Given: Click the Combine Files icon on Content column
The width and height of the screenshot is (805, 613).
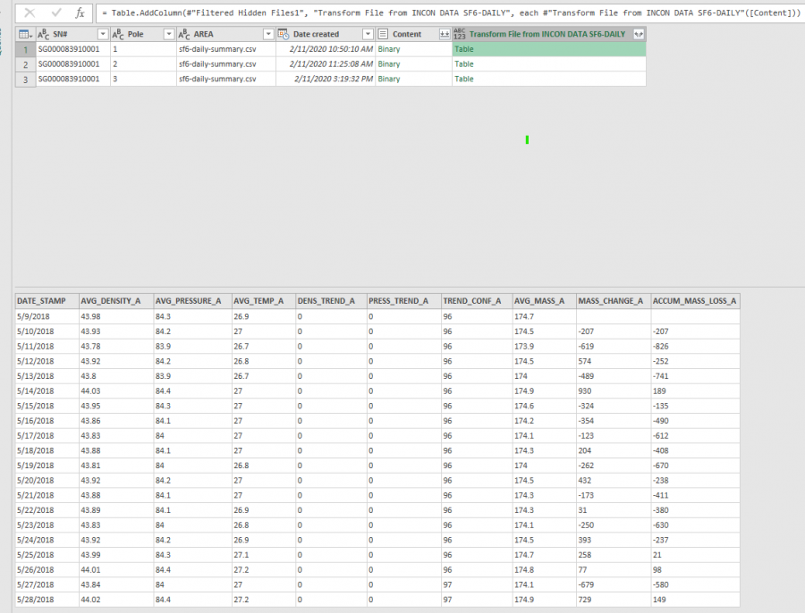Looking at the screenshot, I should click(x=445, y=34).
